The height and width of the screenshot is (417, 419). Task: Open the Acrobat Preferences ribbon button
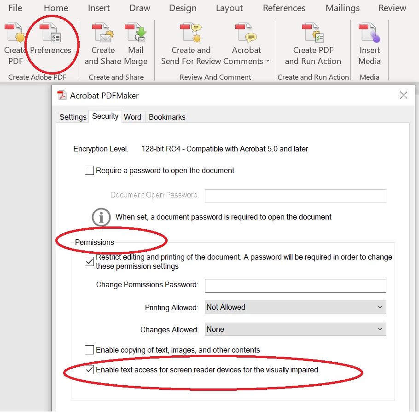[x=51, y=39]
